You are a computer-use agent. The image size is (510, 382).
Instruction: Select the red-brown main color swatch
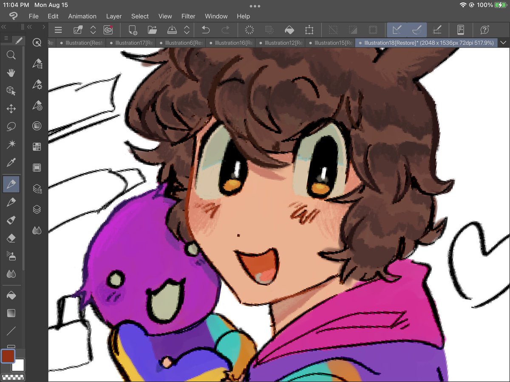click(x=8, y=356)
